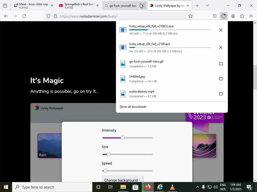Viewport: 257px width, 192px height.
Task: Cancel the lively_setup_x86_full_v2108.exe download
Action: tap(221, 47)
